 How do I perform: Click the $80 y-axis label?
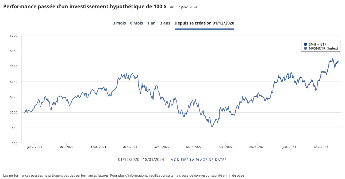[14, 128]
